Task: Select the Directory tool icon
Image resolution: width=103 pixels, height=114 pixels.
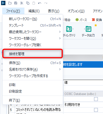Action: click(x=69, y=29)
